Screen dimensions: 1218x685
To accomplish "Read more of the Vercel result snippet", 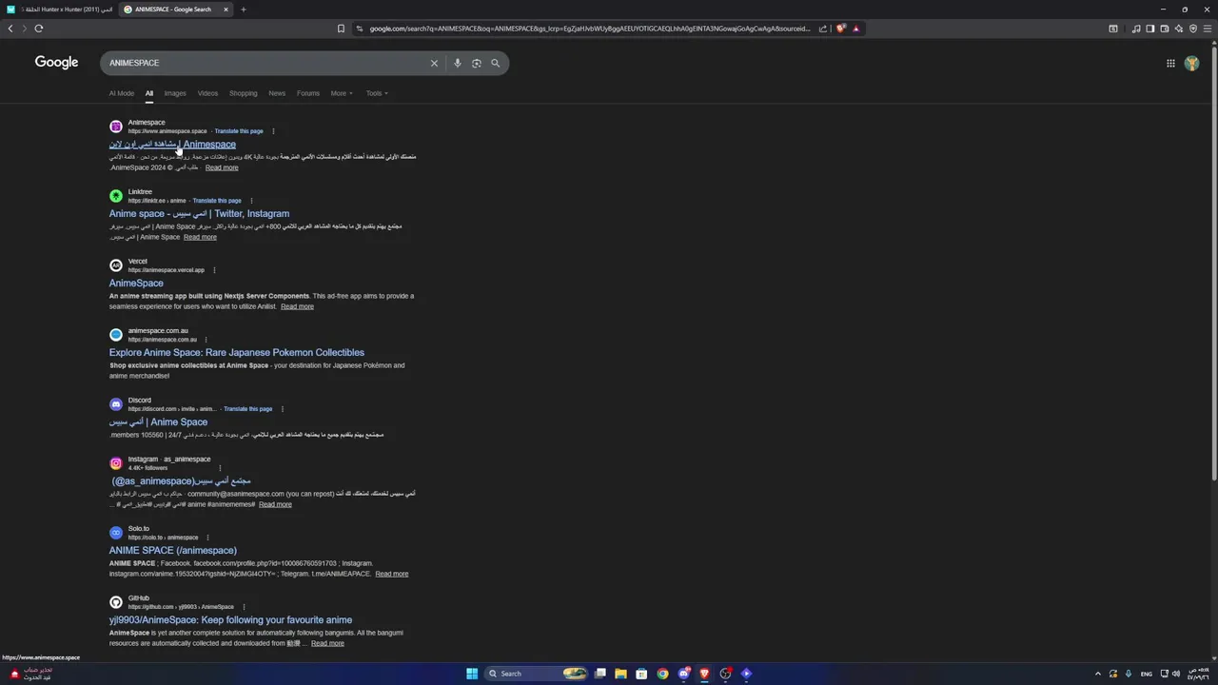I will click(297, 306).
